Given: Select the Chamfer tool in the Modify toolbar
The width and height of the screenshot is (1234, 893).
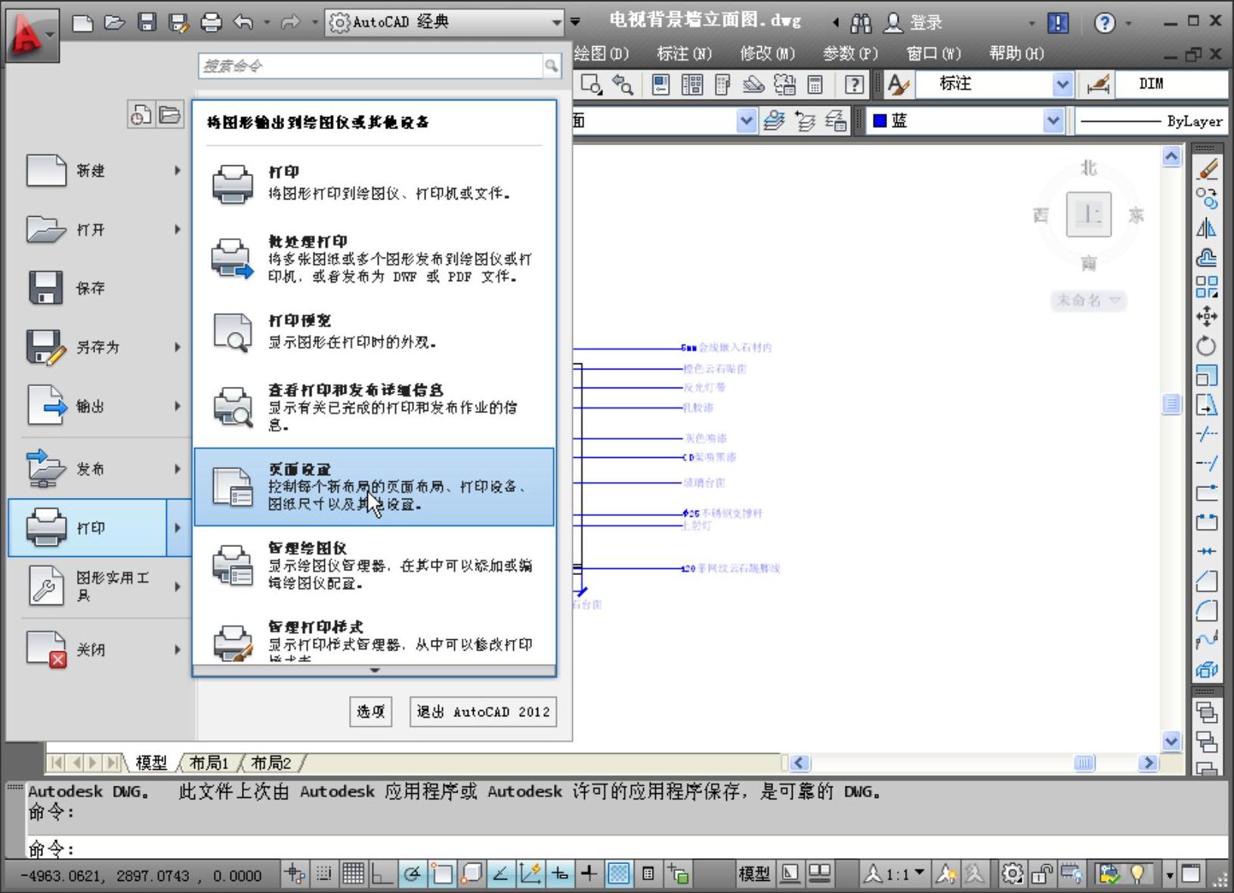Looking at the screenshot, I should [x=1207, y=581].
